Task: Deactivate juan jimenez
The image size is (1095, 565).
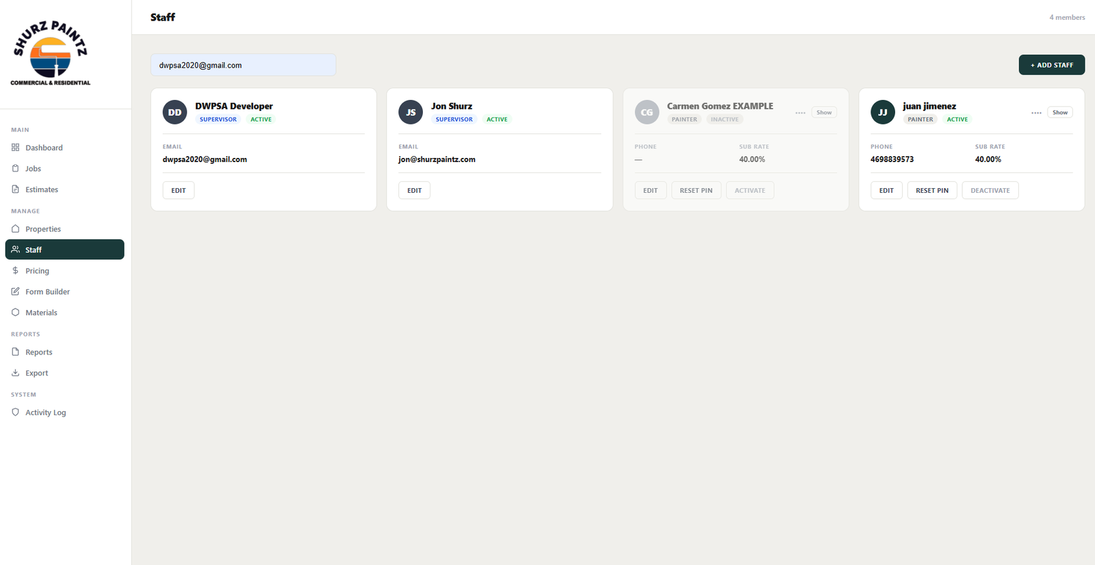Action: click(x=990, y=190)
